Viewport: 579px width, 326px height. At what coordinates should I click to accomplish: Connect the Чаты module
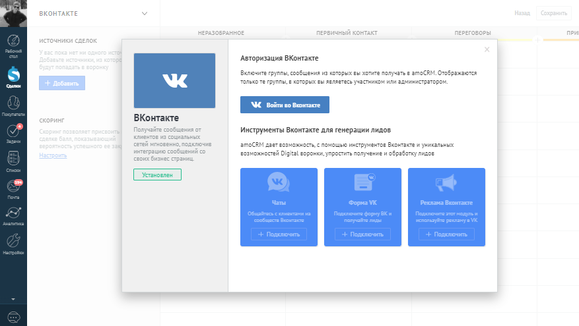279,234
